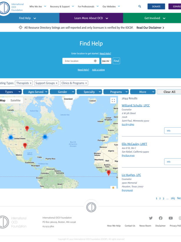Switch map to Satellite view
This screenshot has width=181, height=242.
pos(16,100)
